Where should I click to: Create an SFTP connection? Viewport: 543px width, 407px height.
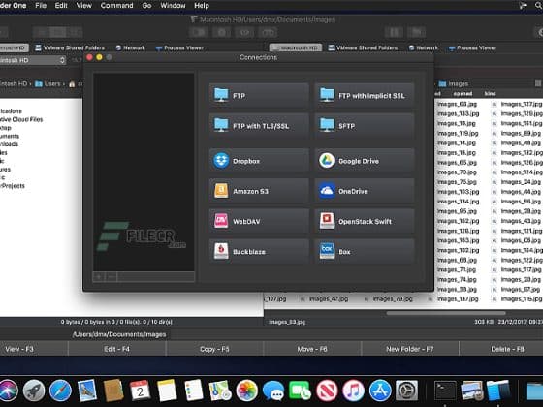tap(365, 125)
